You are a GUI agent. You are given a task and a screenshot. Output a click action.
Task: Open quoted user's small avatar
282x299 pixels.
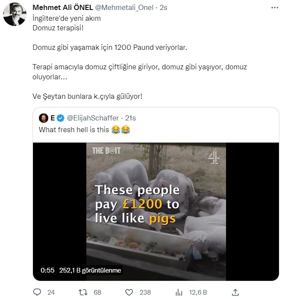pyautogui.click(x=43, y=118)
